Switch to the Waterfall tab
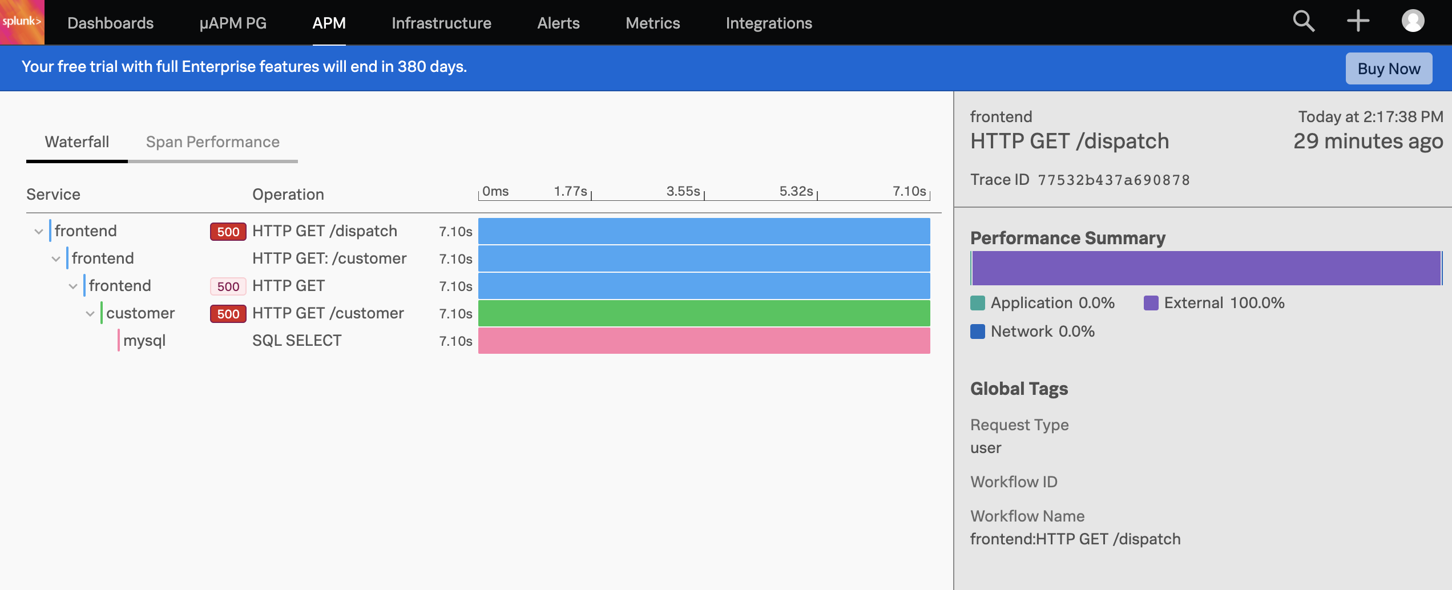 [77, 142]
